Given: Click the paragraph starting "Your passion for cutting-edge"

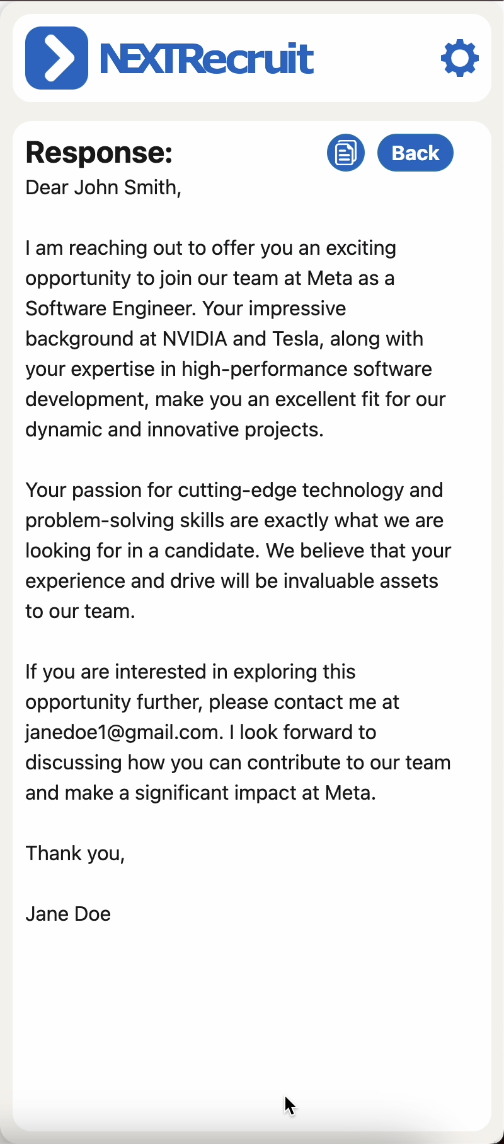Looking at the screenshot, I should tap(238, 551).
